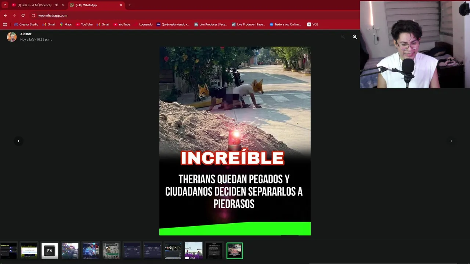Mute audio on the Rels B tab
The width and height of the screenshot is (470, 264).
(57, 5)
